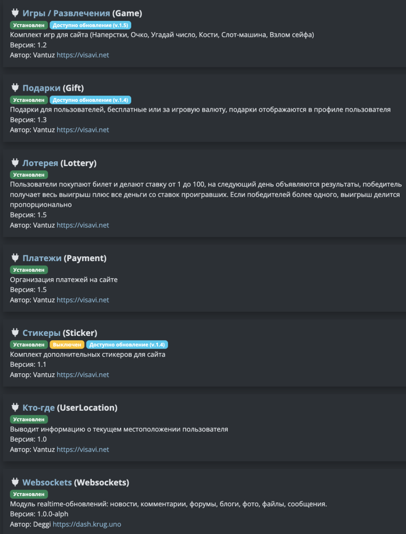Visit the dash.krug.uno author link
Image resolution: width=406 pixels, height=534 pixels.
[87, 524]
